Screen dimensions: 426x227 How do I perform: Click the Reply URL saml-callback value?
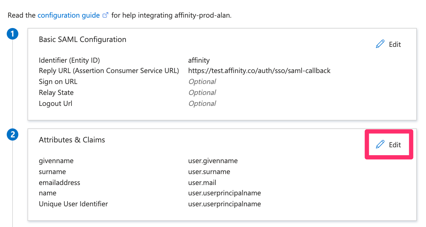(259, 70)
